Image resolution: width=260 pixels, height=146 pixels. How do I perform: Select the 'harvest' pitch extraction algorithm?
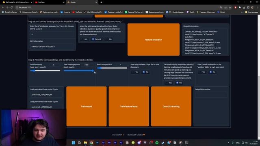[x=97, y=39]
